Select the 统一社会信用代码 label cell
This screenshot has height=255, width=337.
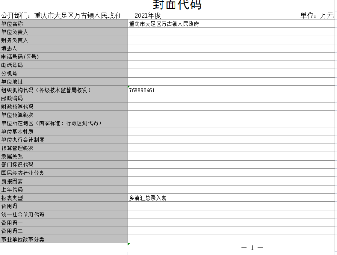click(x=64, y=215)
